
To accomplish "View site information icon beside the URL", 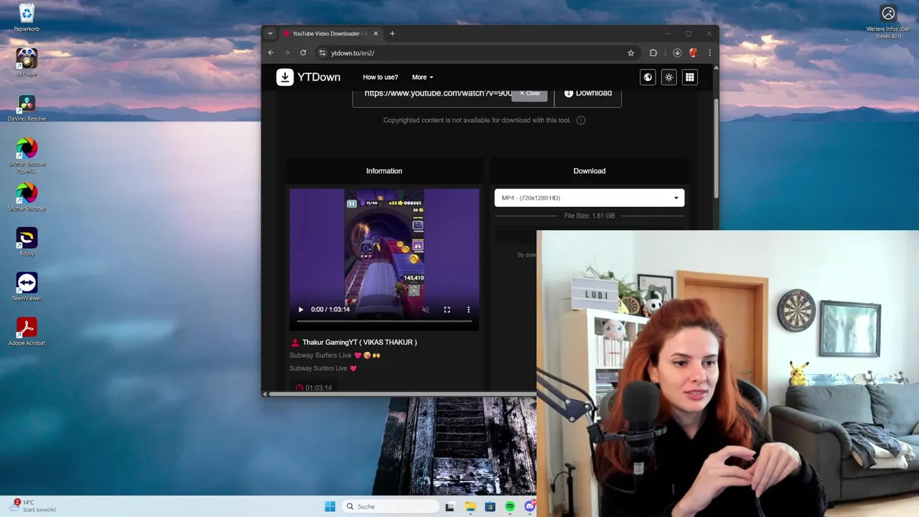I will coord(322,52).
